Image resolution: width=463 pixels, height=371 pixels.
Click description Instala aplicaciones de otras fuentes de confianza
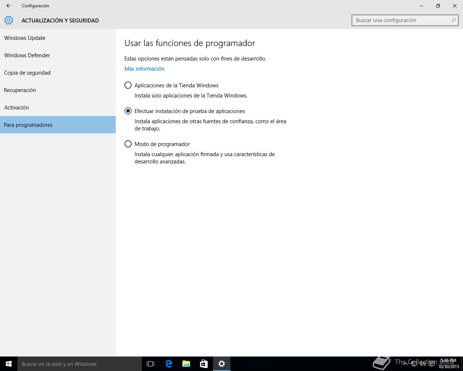[211, 125]
